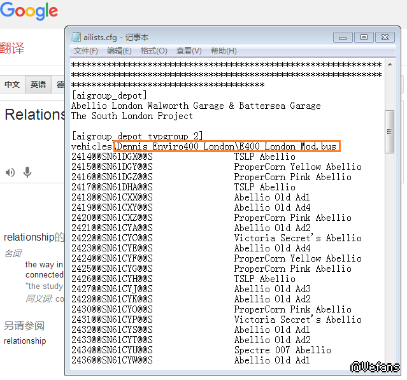Click the Google logo
The width and height of the screenshot is (407, 380).
(x=29, y=11)
